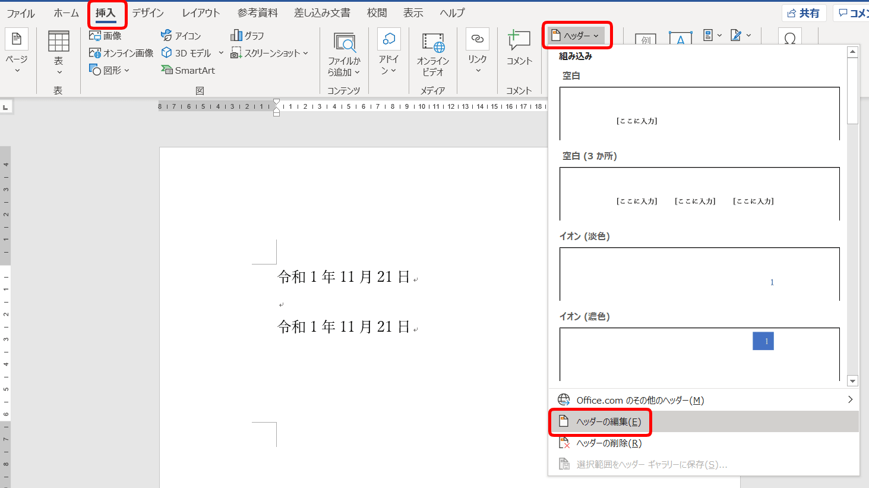The image size is (869, 488).
Task: Open the 参考資料 tab
Action: point(257,13)
